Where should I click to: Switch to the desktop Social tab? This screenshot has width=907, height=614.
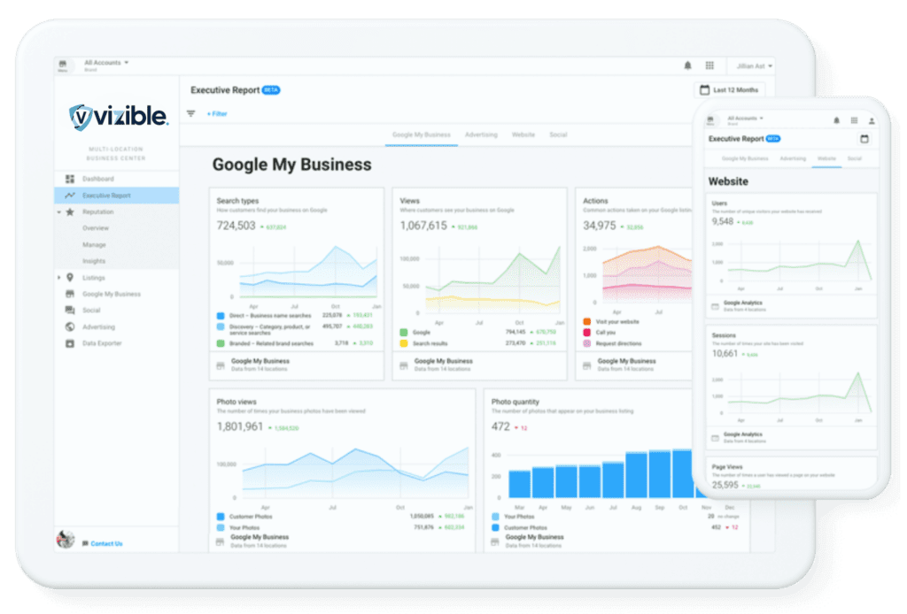pyautogui.click(x=558, y=135)
